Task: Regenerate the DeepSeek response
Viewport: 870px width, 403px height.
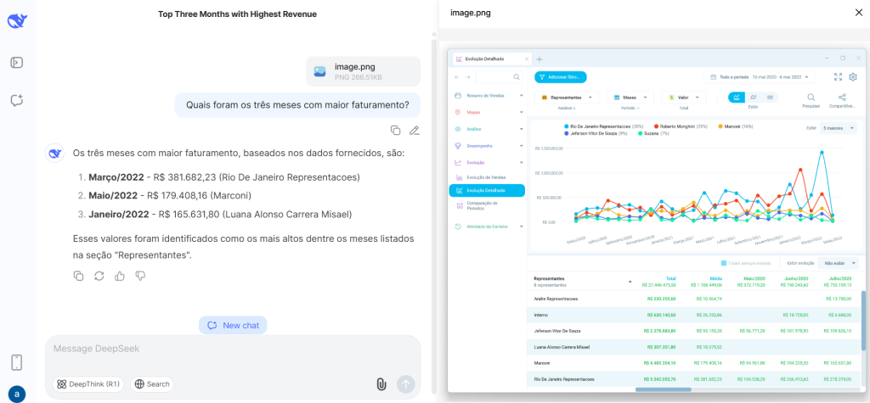Action: 99,276
